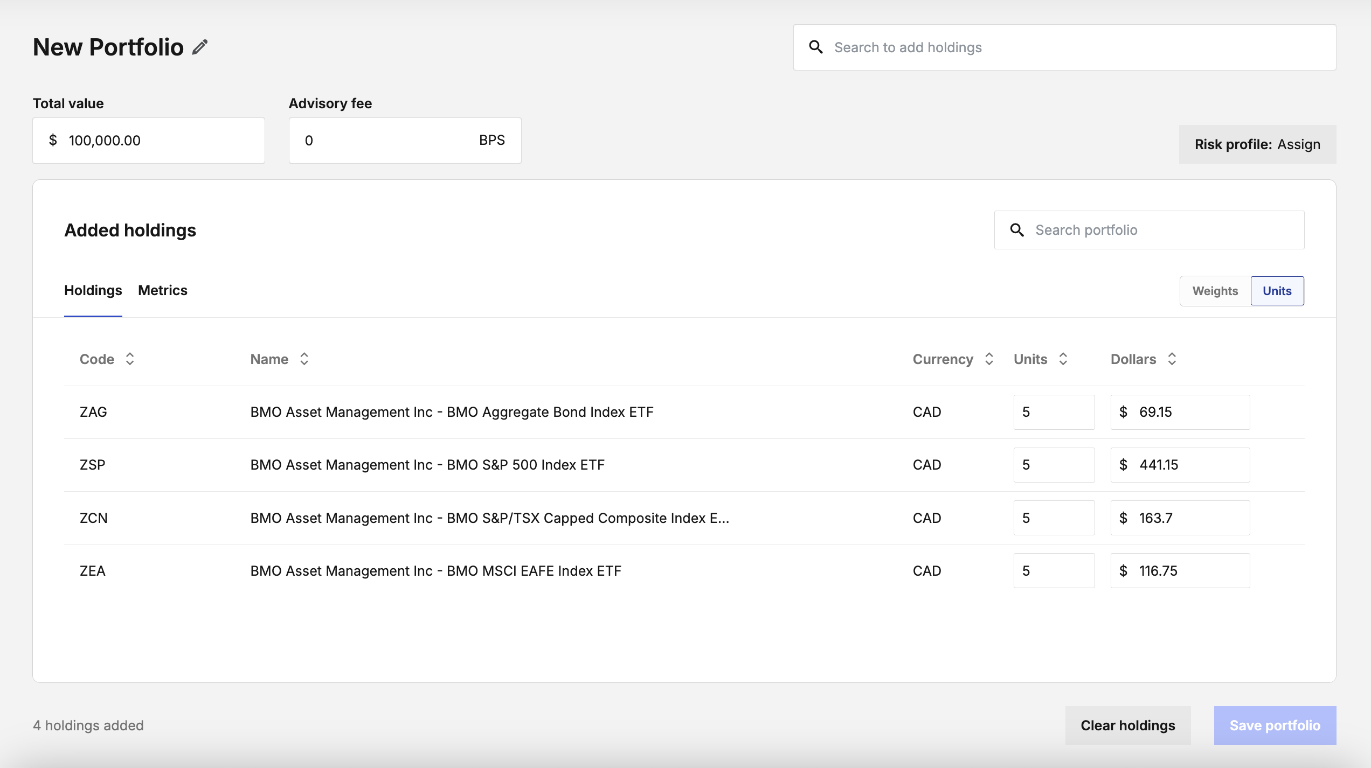This screenshot has height=768, width=1371.
Task: Click Clear holdings button
Action: pos(1128,725)
